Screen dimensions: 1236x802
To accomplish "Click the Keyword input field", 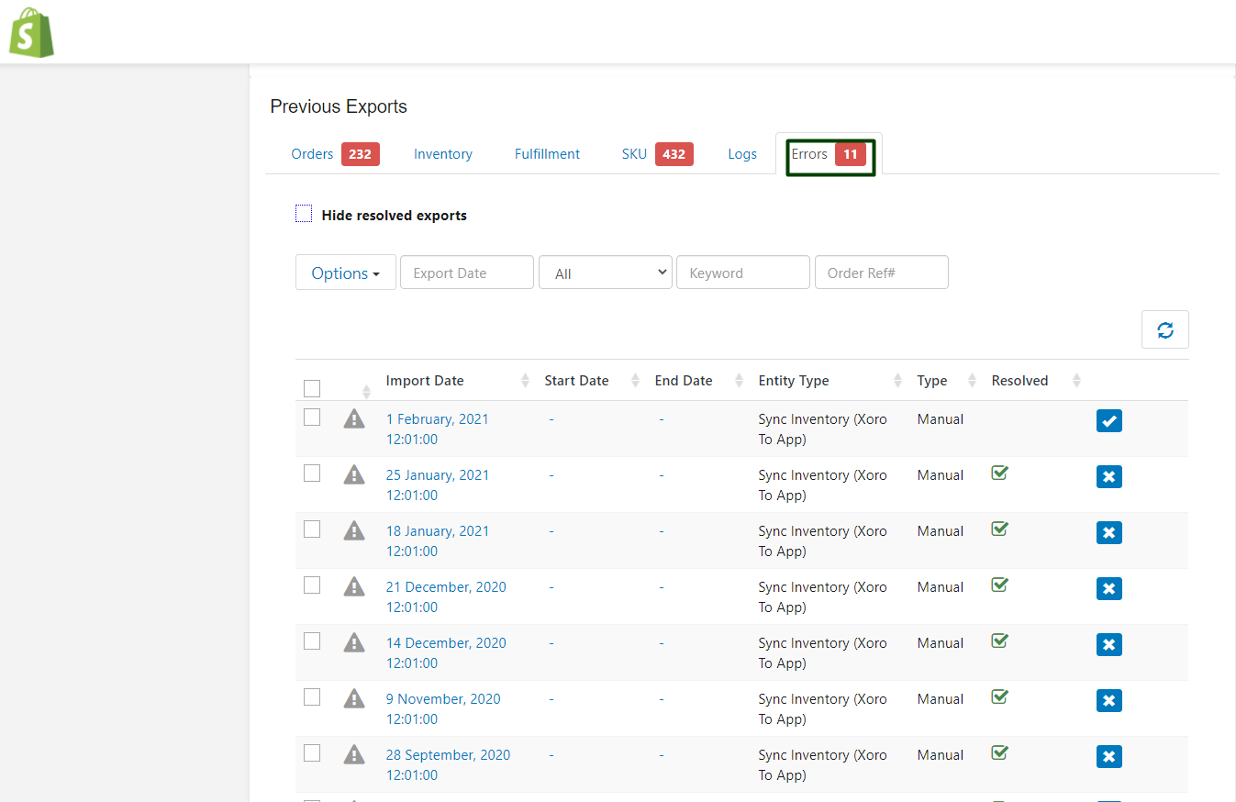I will [x=742, y=273].
